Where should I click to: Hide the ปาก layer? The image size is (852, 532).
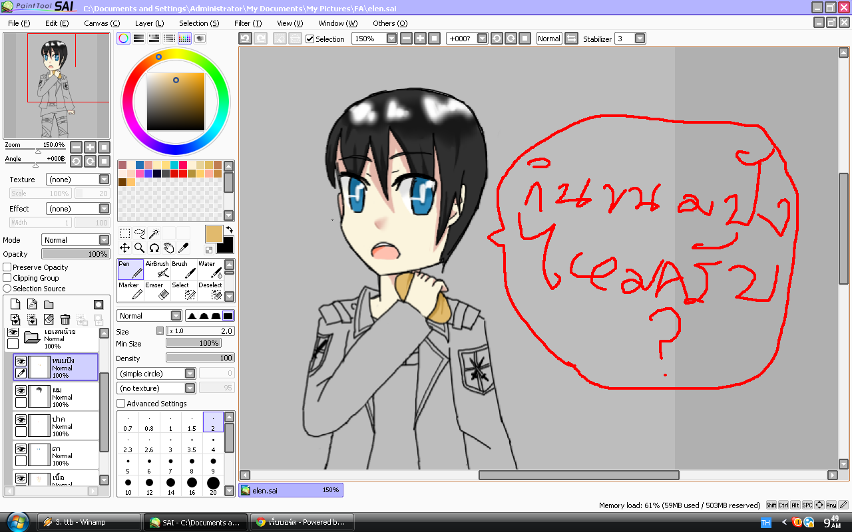21,420
